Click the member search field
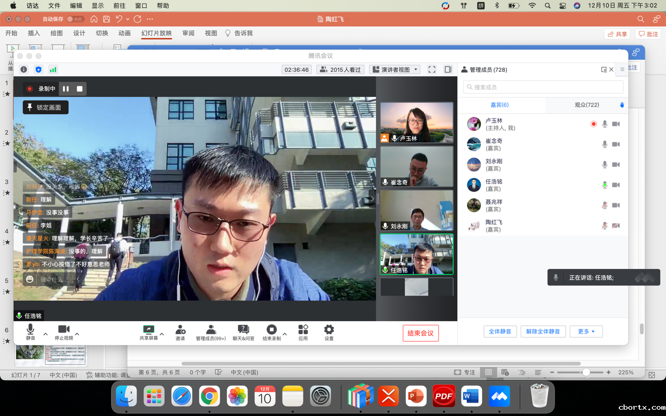This screenshot has height=416, width=666. pos(543,87)
